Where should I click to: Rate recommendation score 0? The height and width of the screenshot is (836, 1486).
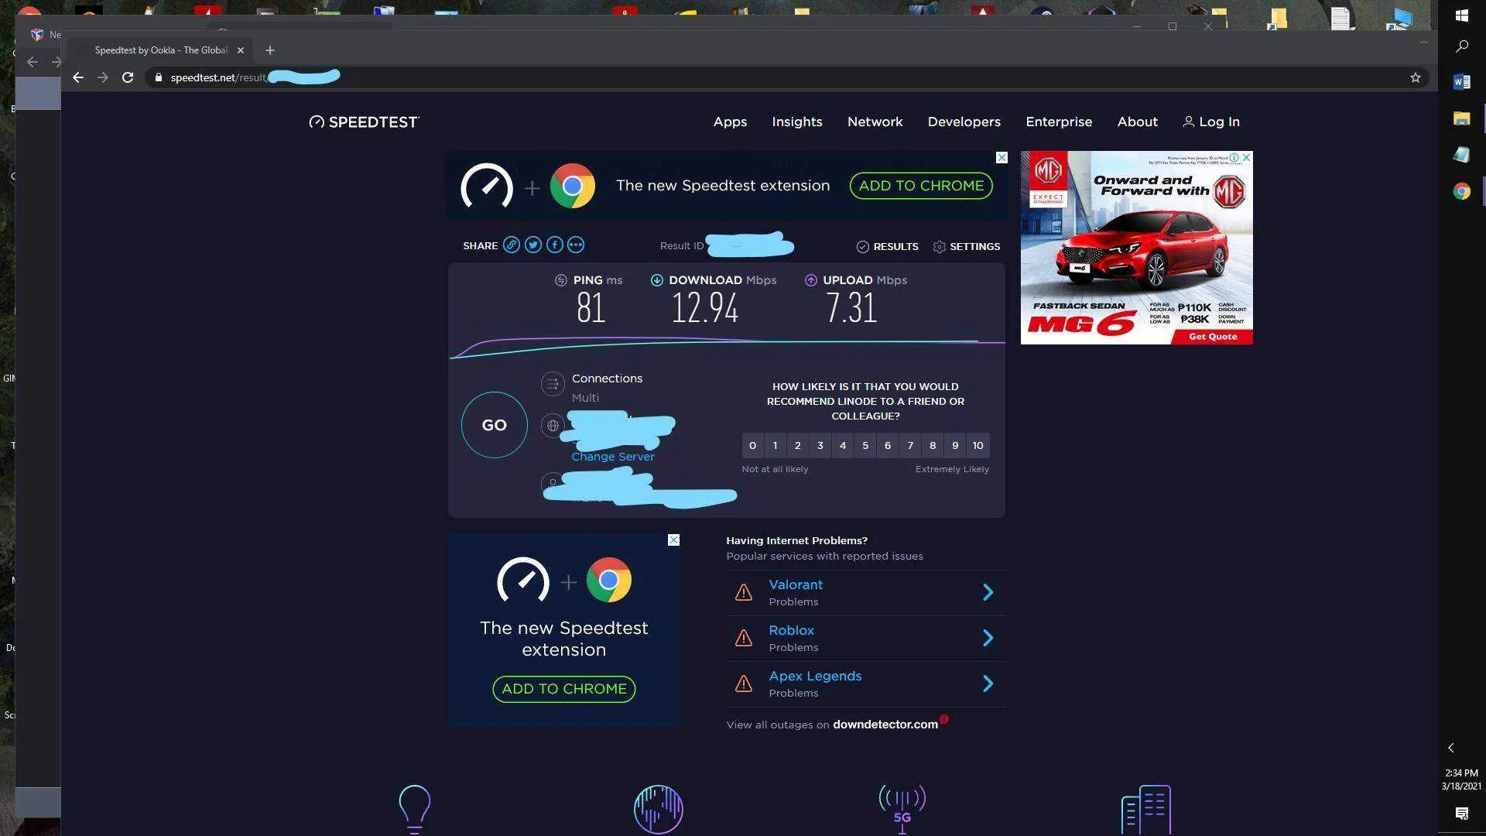[752, 445]
